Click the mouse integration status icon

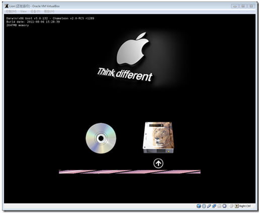point(231,206)
